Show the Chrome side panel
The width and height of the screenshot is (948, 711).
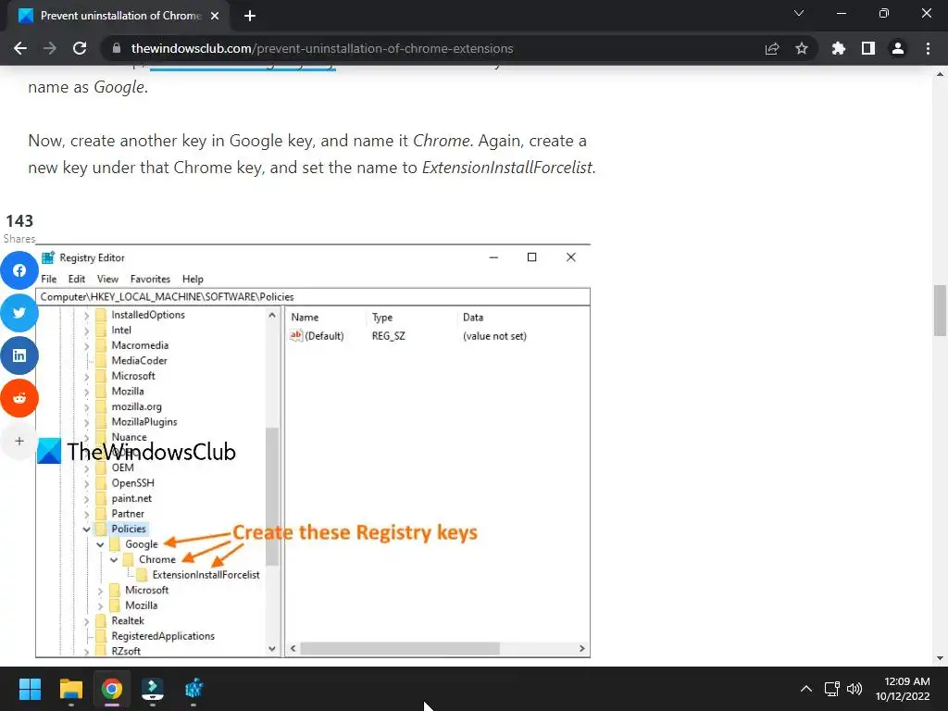tap(868, 48)
